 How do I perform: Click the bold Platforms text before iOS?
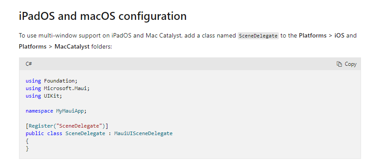point(313,35)
